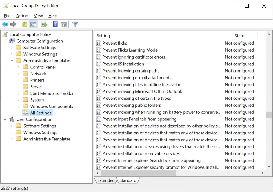Screen dimensions: 273x192
Task: Go up one level with folder icon
Action: [24, 24]
